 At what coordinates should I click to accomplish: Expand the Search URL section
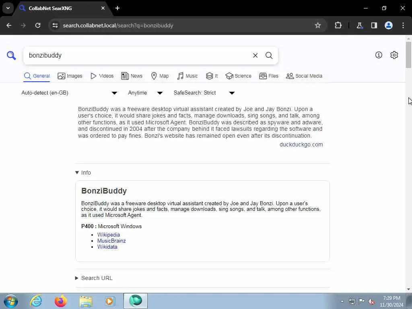coord(94,278)
